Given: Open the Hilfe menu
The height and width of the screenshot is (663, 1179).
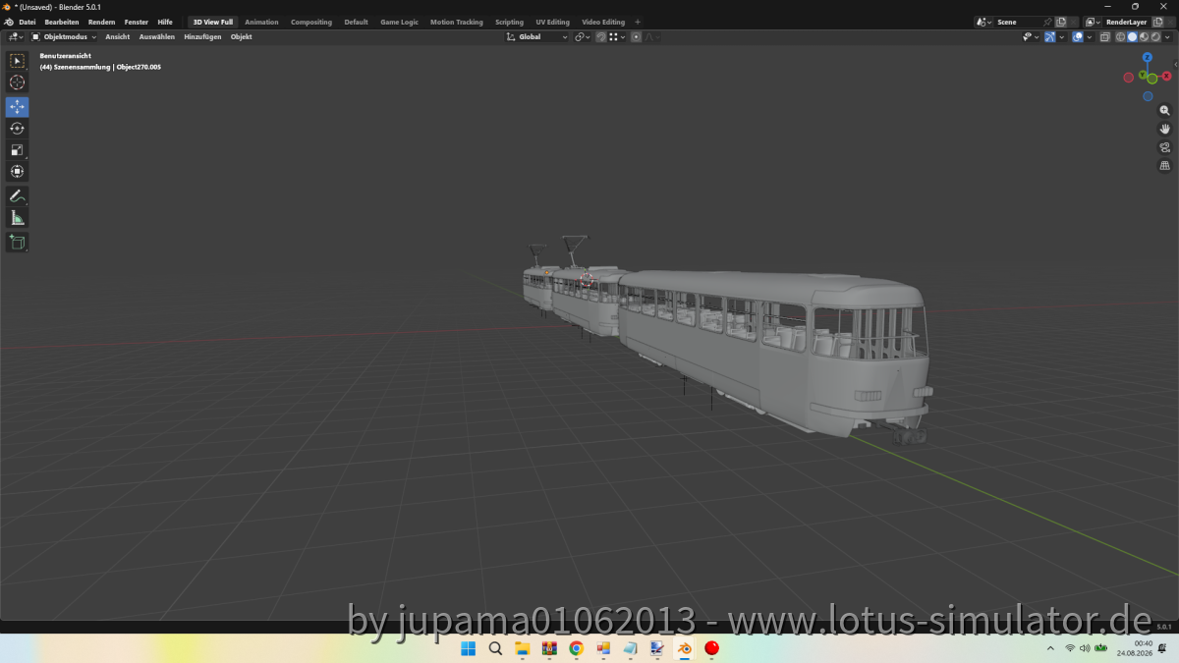Looking at the screenshot, I should 165,22.
